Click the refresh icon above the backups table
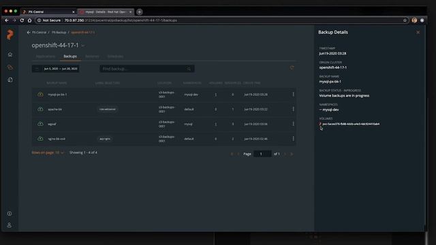Screen dimensions: 436x245 (x=292, y=68)
